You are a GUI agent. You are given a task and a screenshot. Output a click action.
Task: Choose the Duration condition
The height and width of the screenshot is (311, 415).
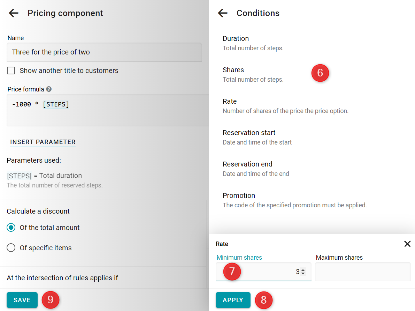pyautogui.click(x=312, y=43)
